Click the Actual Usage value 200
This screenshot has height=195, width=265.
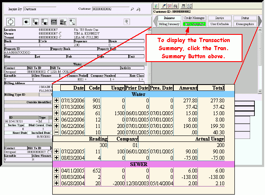pos(220,145)
